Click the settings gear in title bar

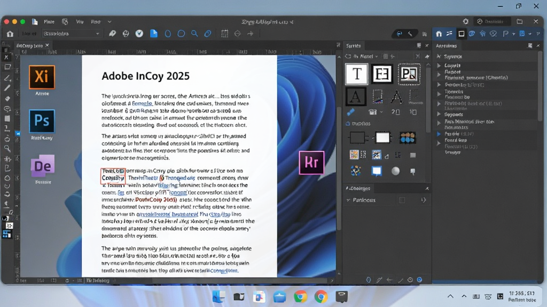click(465, 21)
